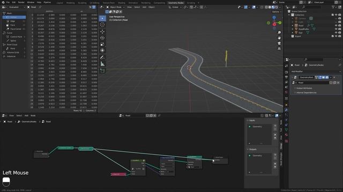Viewport: 343px width, 192px height.
Task: Open the Tool properties tab icon
Action: coord(286,66)
